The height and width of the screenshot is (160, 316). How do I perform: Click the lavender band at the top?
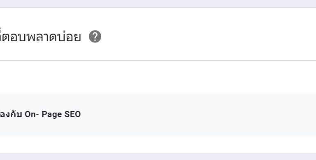coord(158,4)
